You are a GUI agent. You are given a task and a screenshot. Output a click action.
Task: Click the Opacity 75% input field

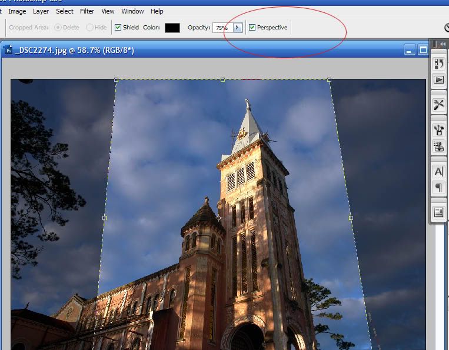[223, 28]
